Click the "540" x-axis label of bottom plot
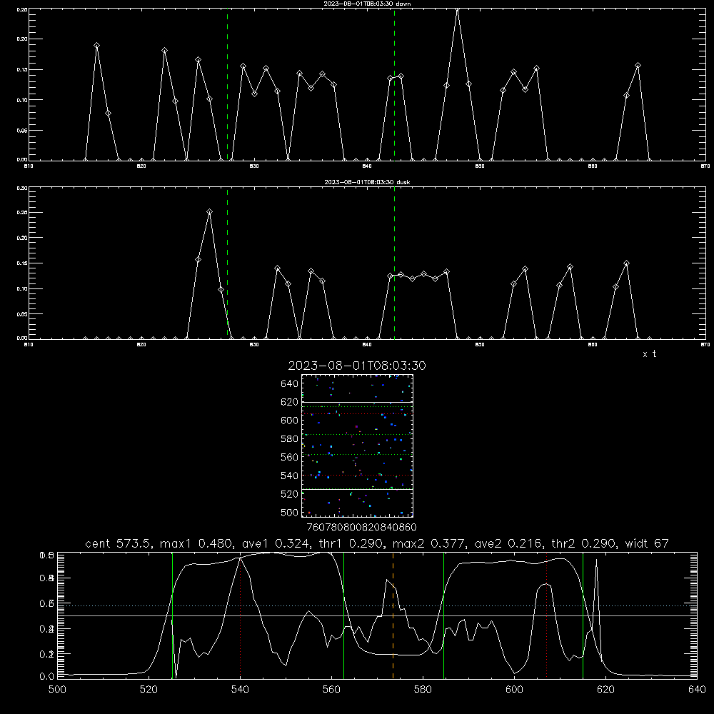 pos(240,690)
